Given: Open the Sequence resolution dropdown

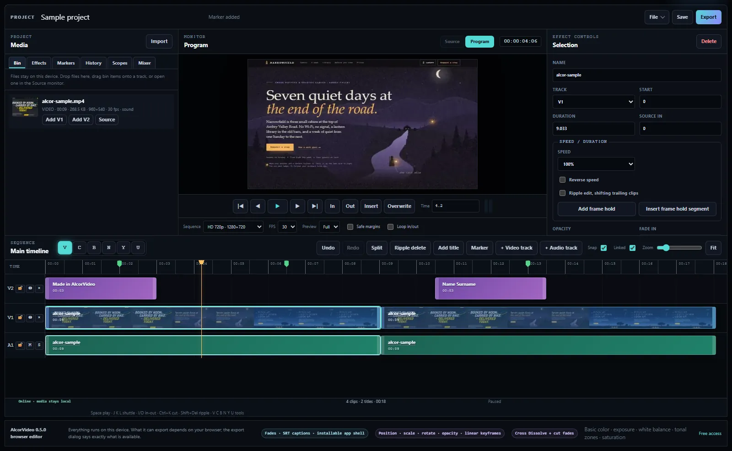Looking at the screenshot, I should (x=233, y=227).
